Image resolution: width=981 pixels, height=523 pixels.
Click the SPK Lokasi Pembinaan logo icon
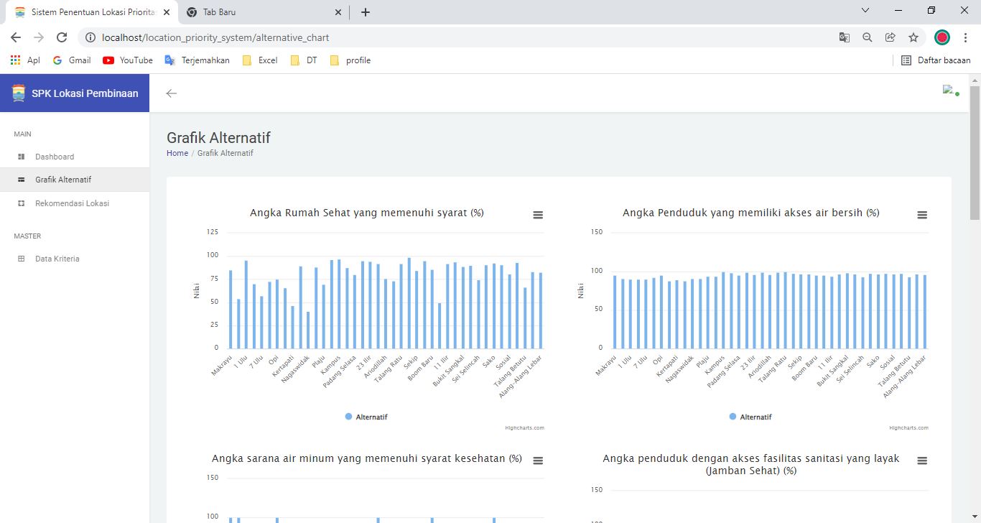(19, 93)
